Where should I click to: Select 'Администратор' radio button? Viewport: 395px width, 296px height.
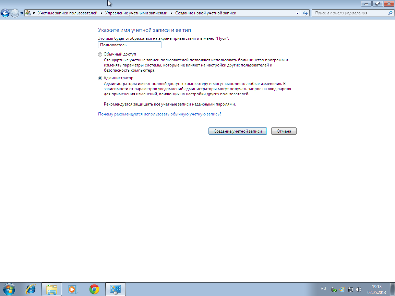pyautogui.click(x=100, y=78)
